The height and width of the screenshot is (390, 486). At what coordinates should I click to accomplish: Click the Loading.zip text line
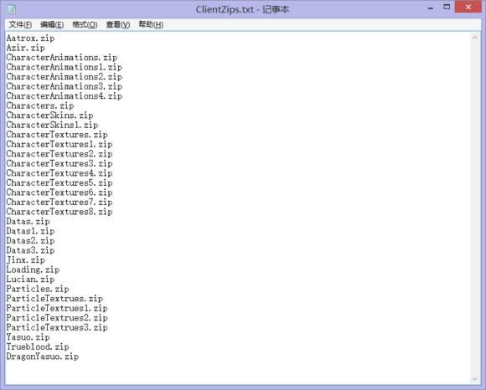point(33,269)
